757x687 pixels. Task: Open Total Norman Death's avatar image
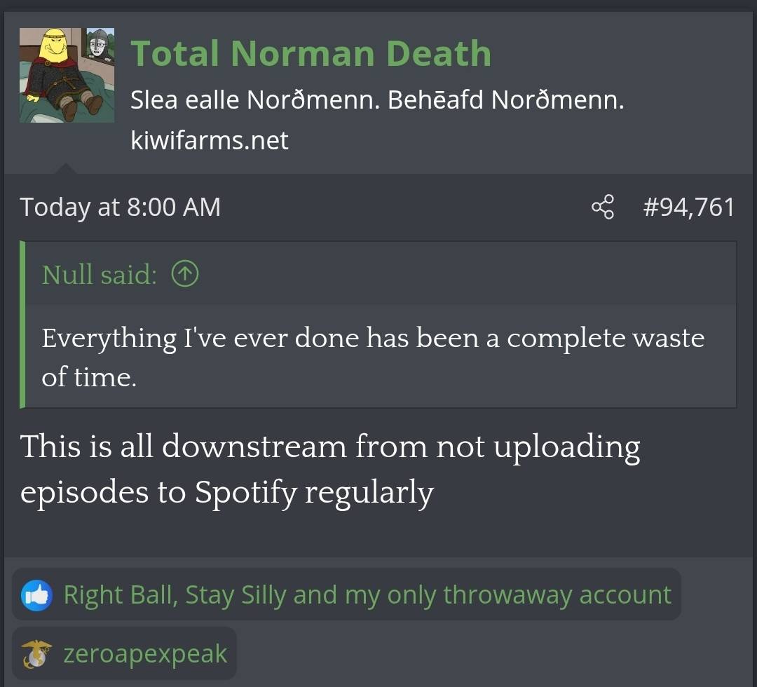coord(67,75)
